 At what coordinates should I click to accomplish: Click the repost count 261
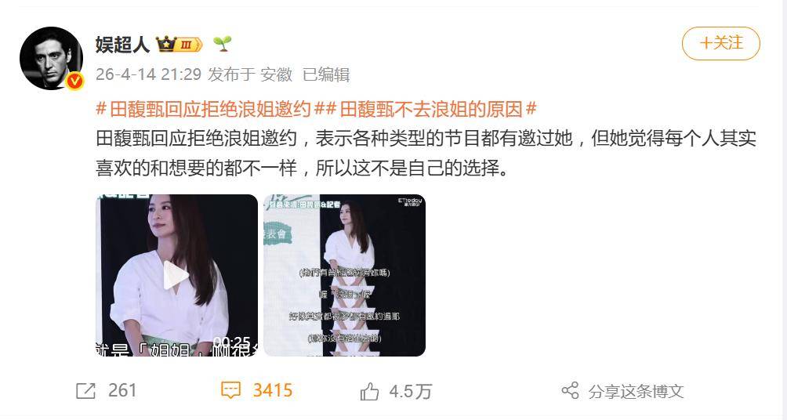click(122, 390)
